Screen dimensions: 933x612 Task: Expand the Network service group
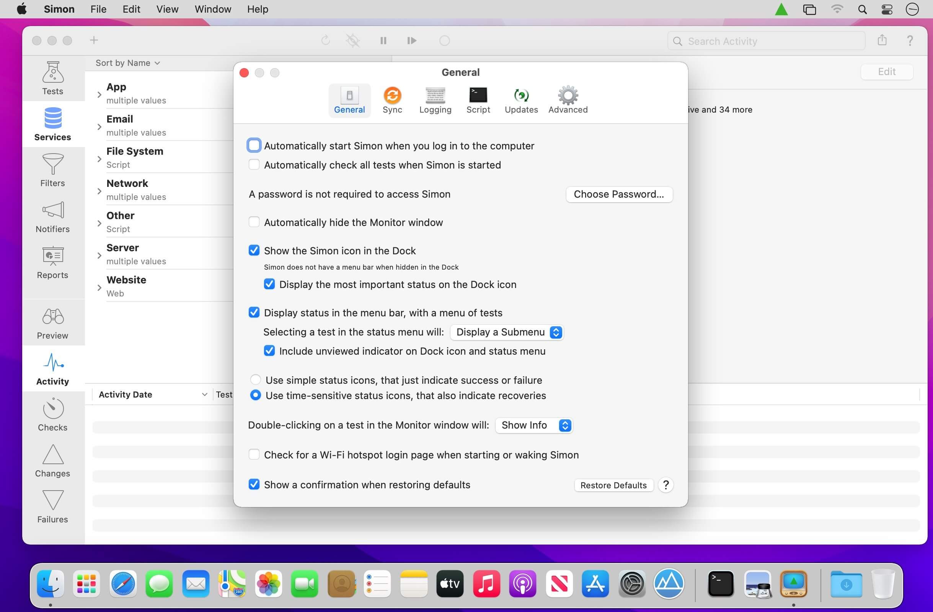tap(99, 191)
